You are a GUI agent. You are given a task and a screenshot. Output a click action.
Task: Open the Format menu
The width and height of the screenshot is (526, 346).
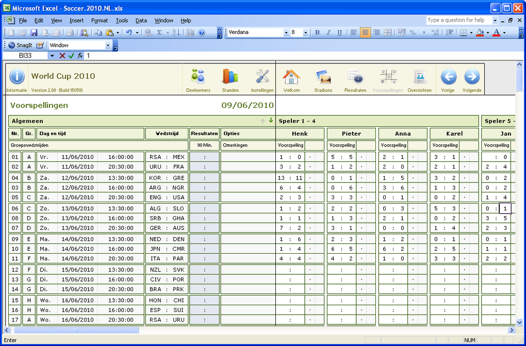coord(100,21)
